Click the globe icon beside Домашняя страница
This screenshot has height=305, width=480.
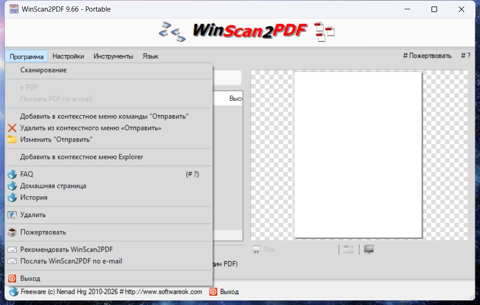12,186
